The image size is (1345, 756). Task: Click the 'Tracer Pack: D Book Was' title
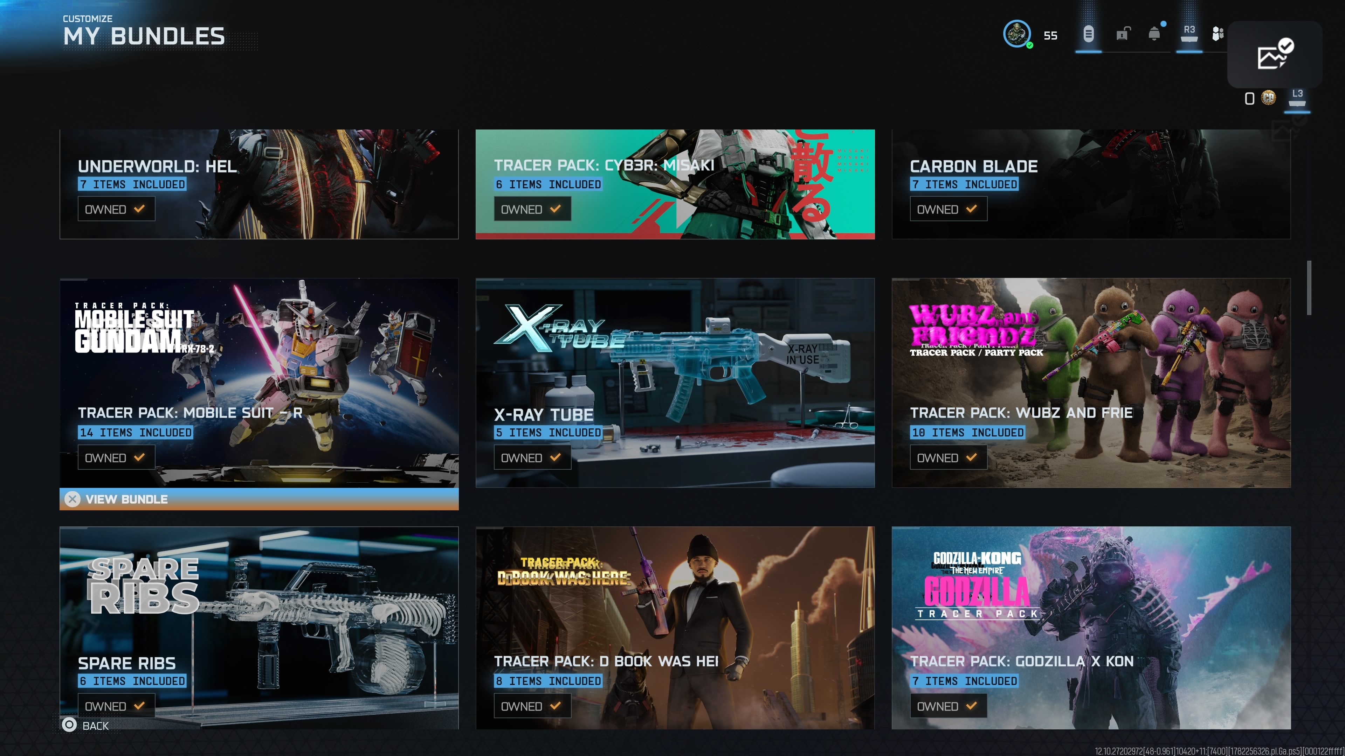(x=606, y=661)
